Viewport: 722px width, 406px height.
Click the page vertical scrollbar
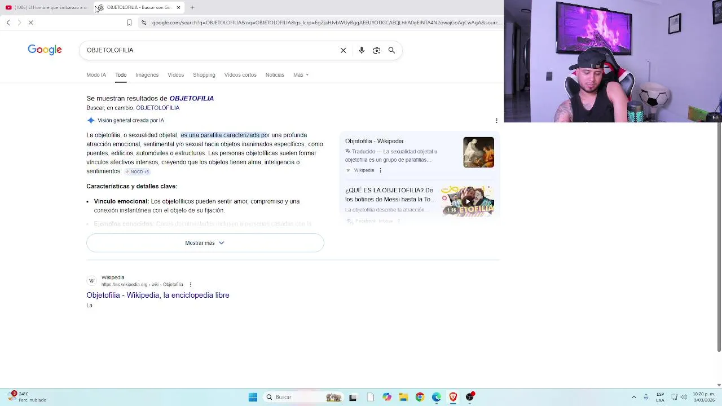click(x=719, y=237)
